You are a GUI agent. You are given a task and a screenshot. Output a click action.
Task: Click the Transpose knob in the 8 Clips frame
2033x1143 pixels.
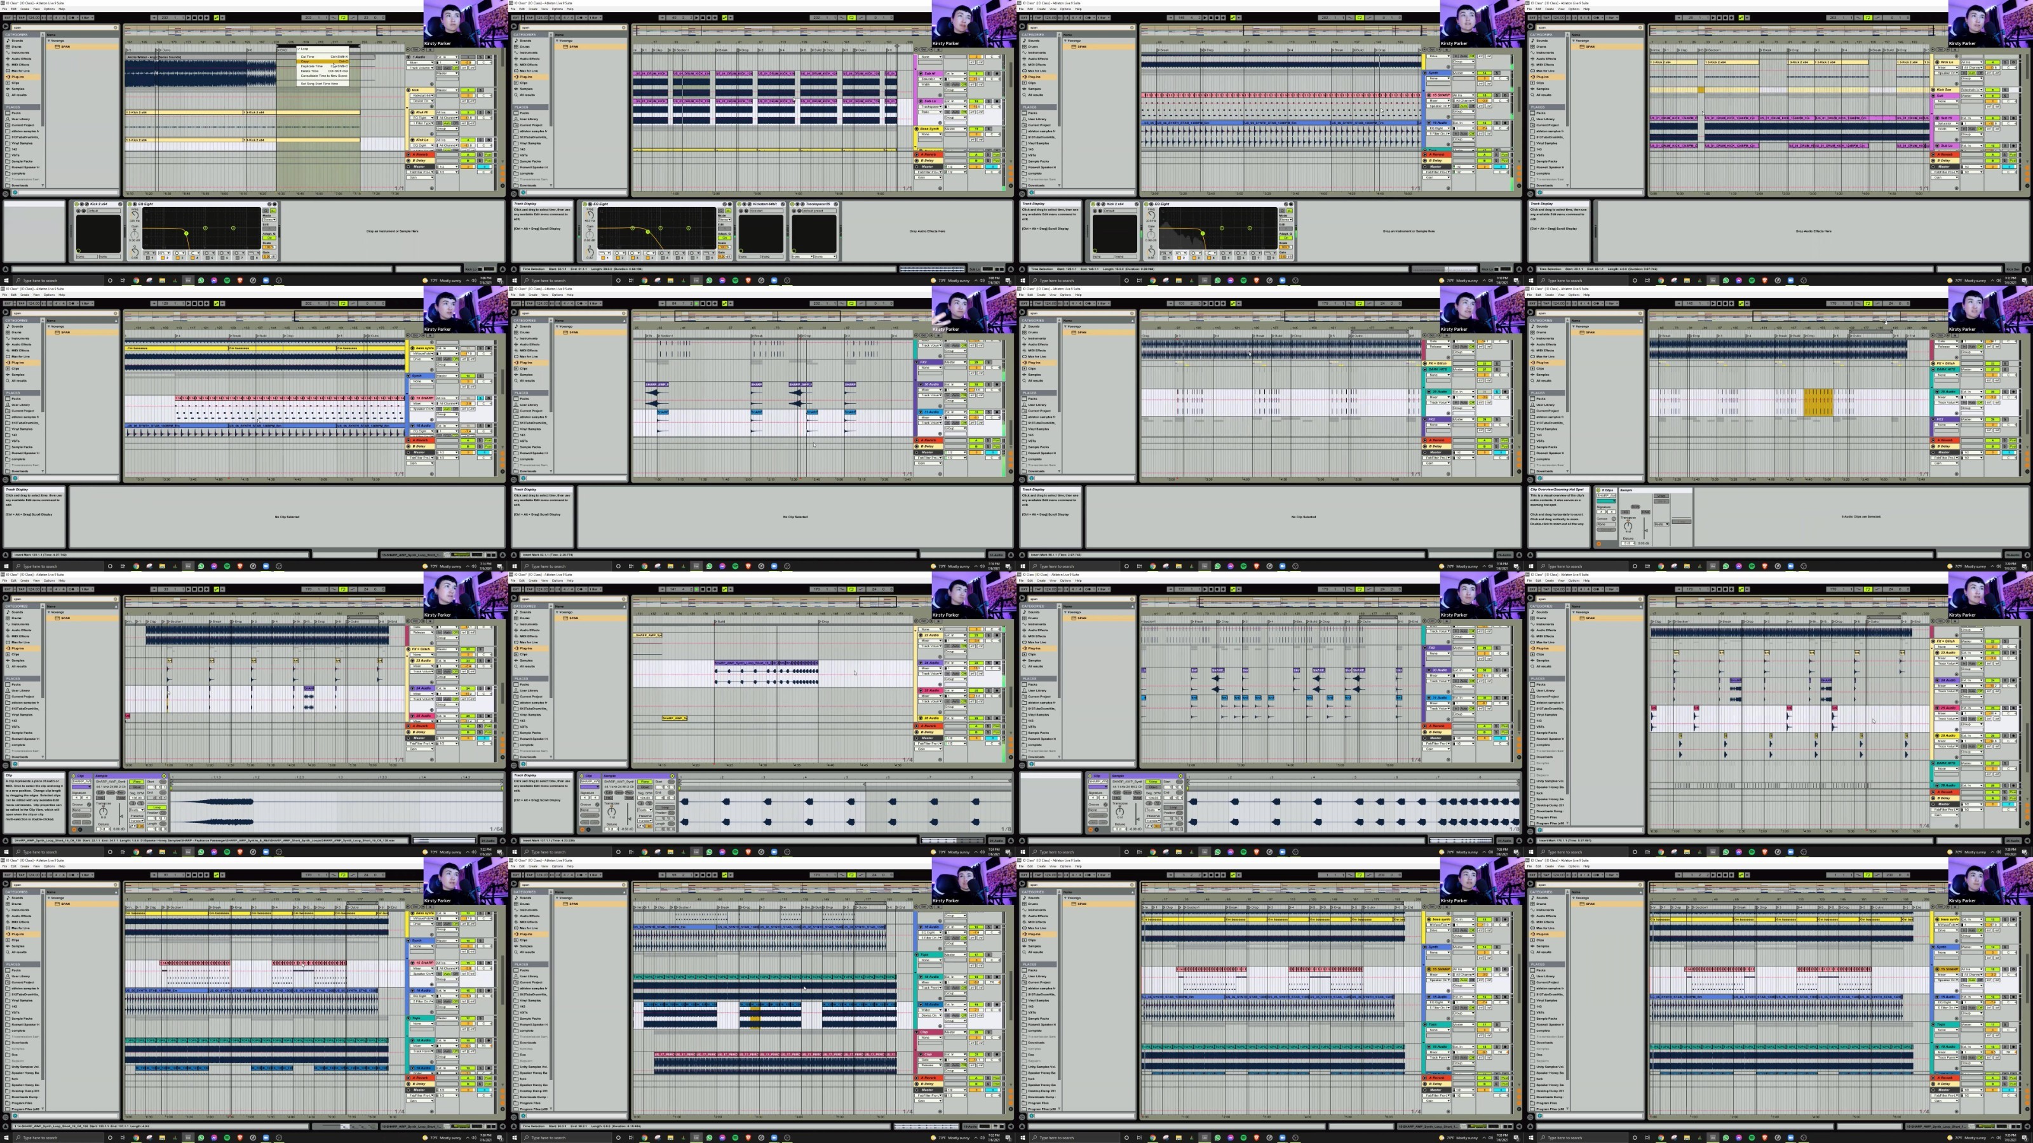(x=1628, y=526)
